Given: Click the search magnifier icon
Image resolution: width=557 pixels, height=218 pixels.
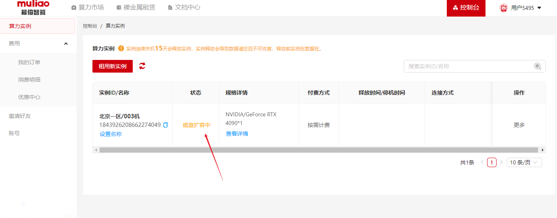Looking at the screenshot, I should click(538, 66).
